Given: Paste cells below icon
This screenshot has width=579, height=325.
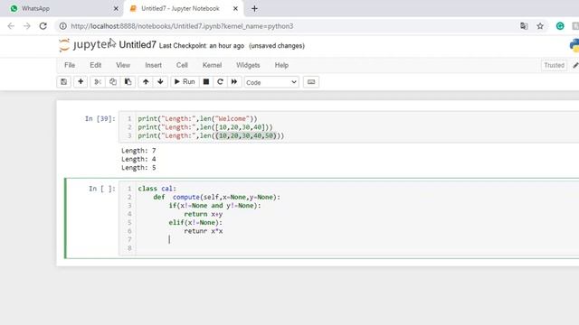Looking at the screenshot, I should [x=128, y=82].
